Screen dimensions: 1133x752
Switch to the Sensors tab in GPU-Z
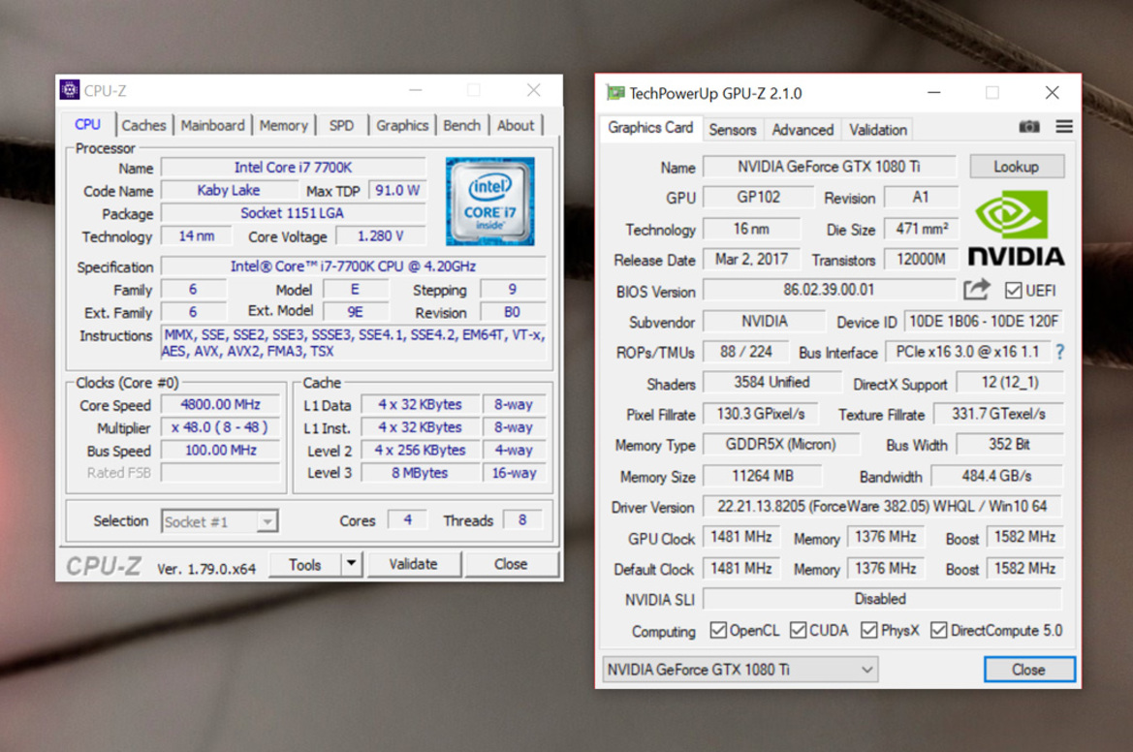pyautogui.click(x=732, y=129)
